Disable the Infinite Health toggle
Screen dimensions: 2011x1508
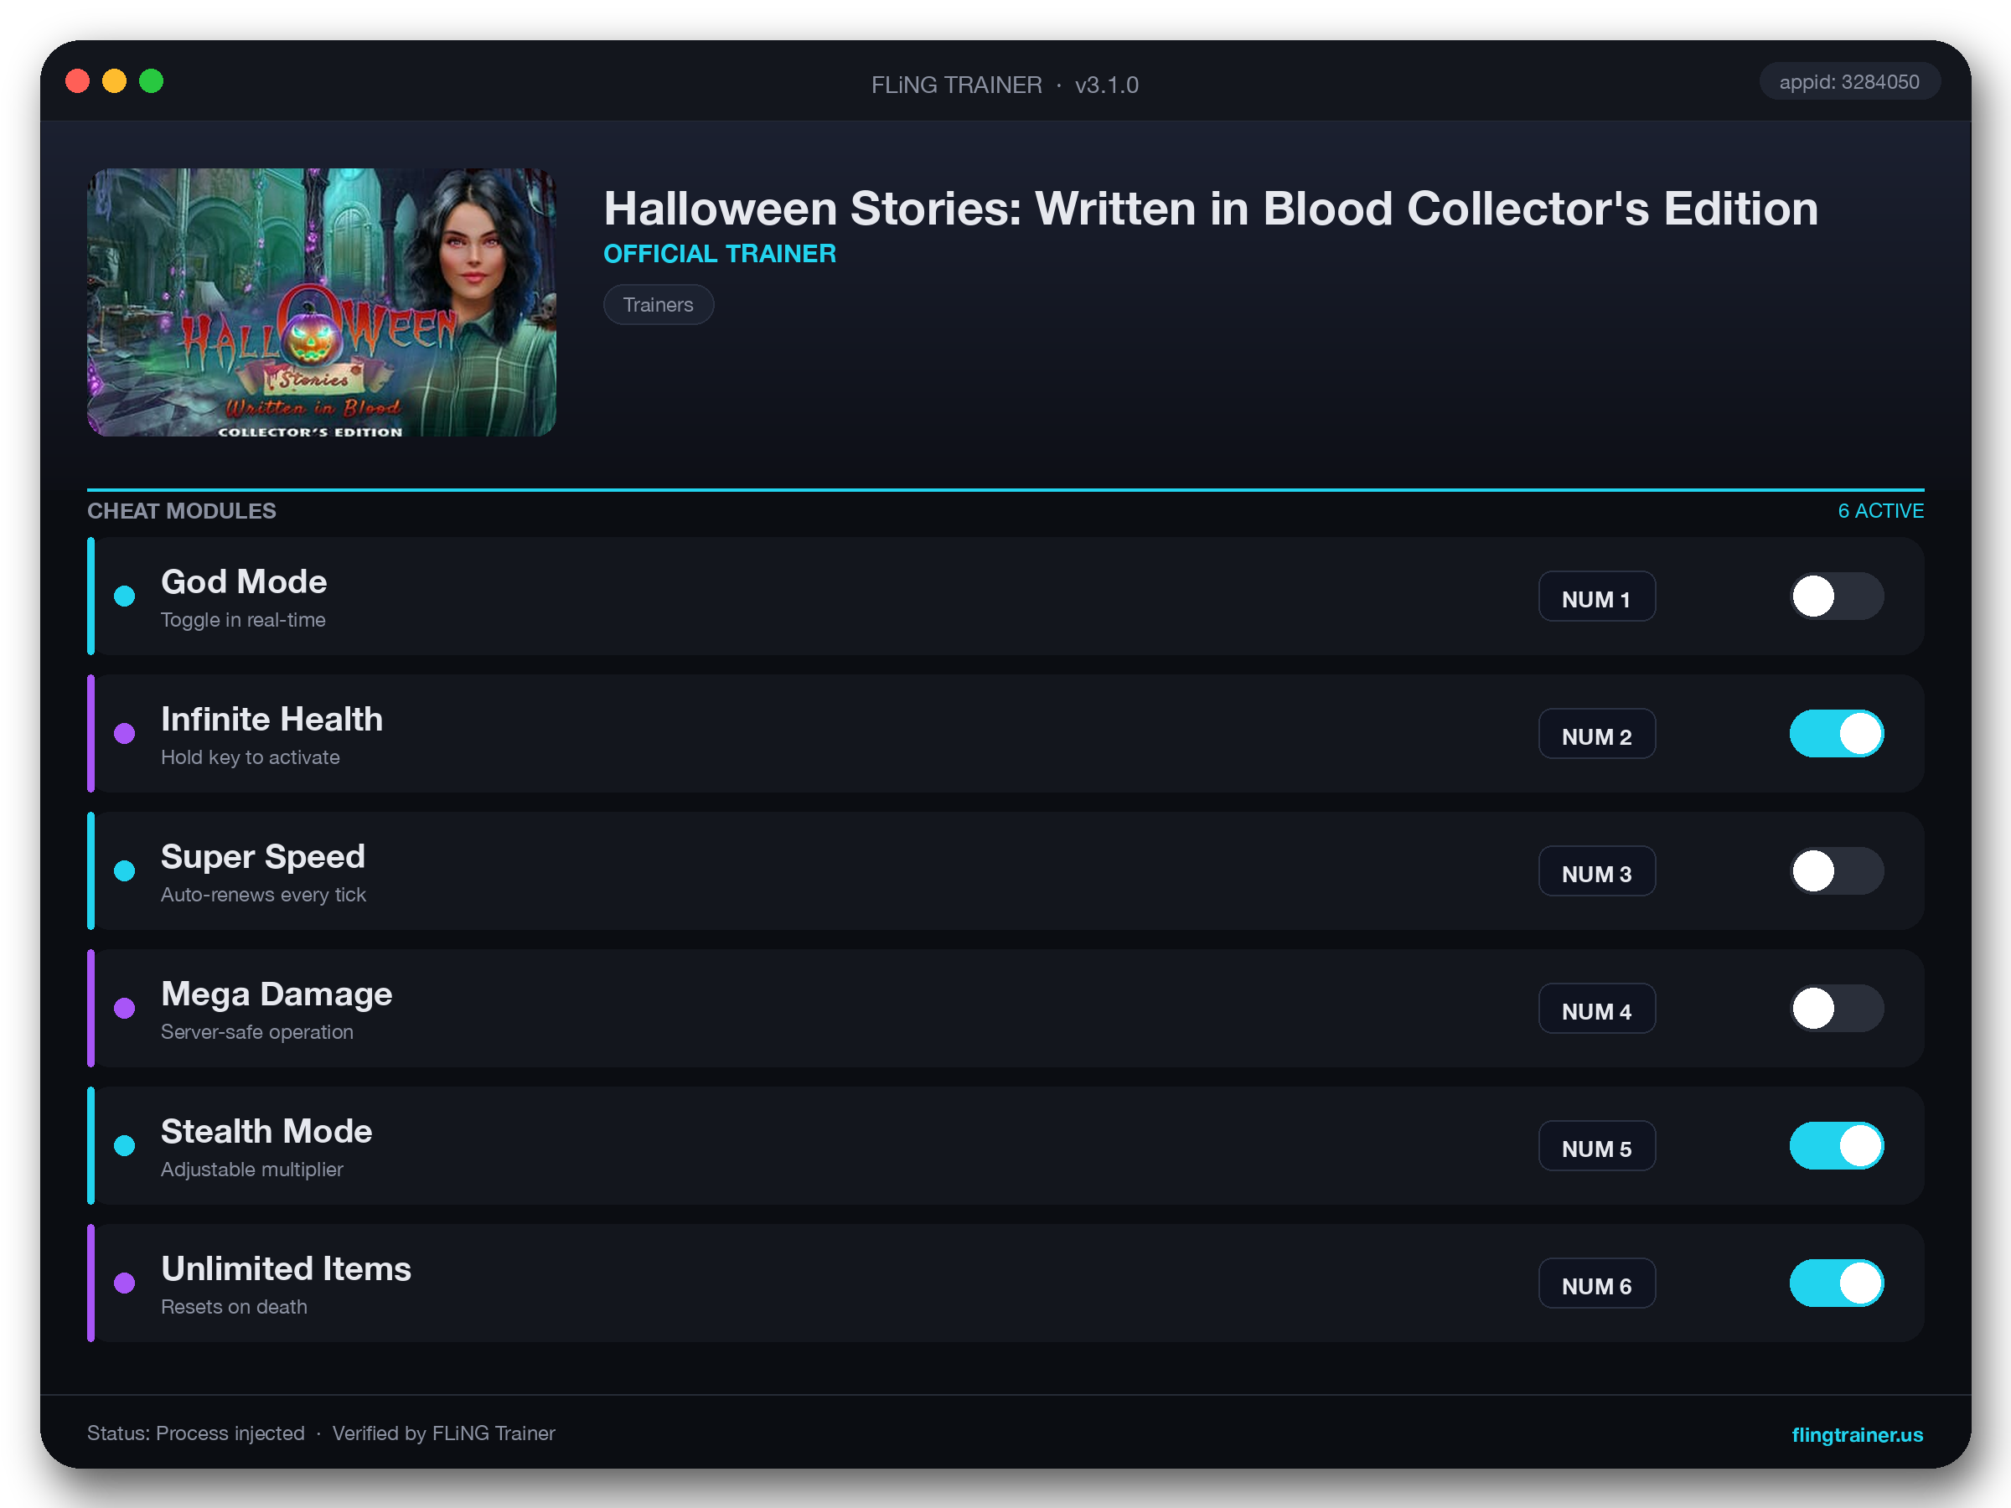(x=1837, y=734)
